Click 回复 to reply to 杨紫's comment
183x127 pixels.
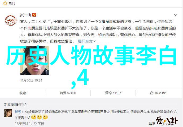(x=152, y=123)
